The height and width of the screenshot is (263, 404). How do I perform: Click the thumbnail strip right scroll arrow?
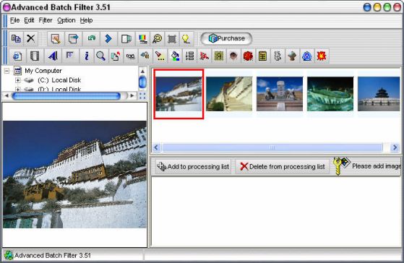(x=395, y=147)
